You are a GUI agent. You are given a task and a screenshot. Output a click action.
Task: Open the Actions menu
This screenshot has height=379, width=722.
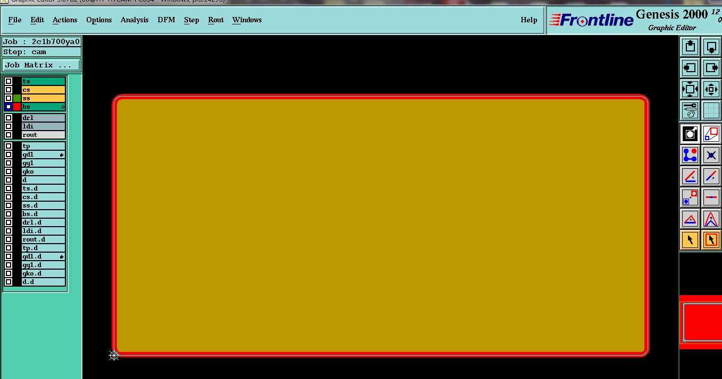(x=65, y=20)
